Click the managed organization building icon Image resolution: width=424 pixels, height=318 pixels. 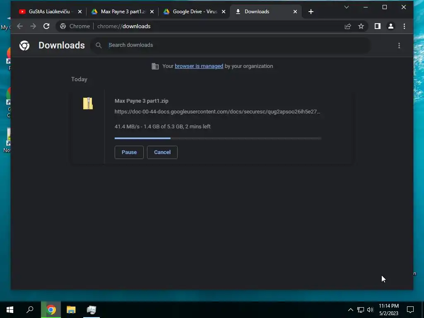tap(155, 66)
